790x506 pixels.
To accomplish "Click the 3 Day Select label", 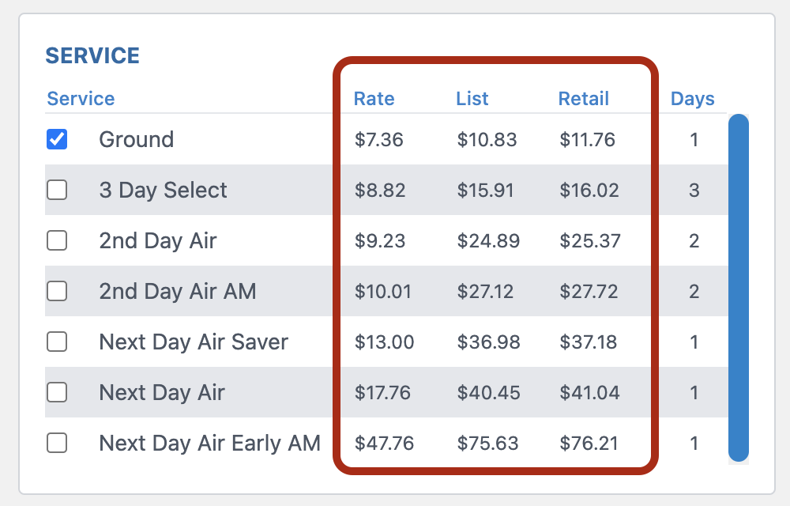I will click(163, 191).
